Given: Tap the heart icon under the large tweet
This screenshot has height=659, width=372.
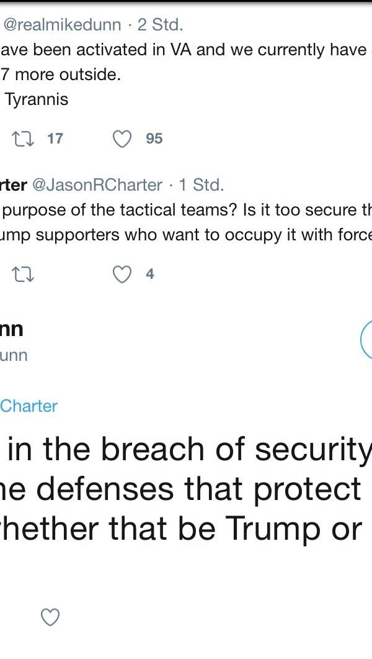Looking at the screenshot, I should click(x=50, y=617).
